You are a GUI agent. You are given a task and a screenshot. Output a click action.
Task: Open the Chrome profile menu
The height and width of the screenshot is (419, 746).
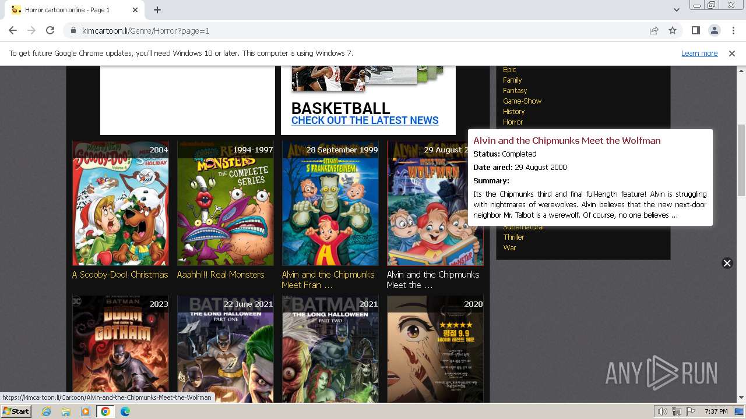[714, 30]
